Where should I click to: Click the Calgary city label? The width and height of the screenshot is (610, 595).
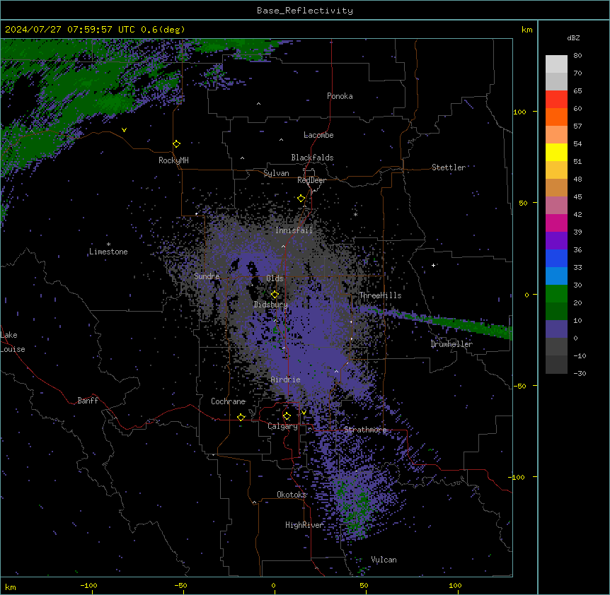282,426
